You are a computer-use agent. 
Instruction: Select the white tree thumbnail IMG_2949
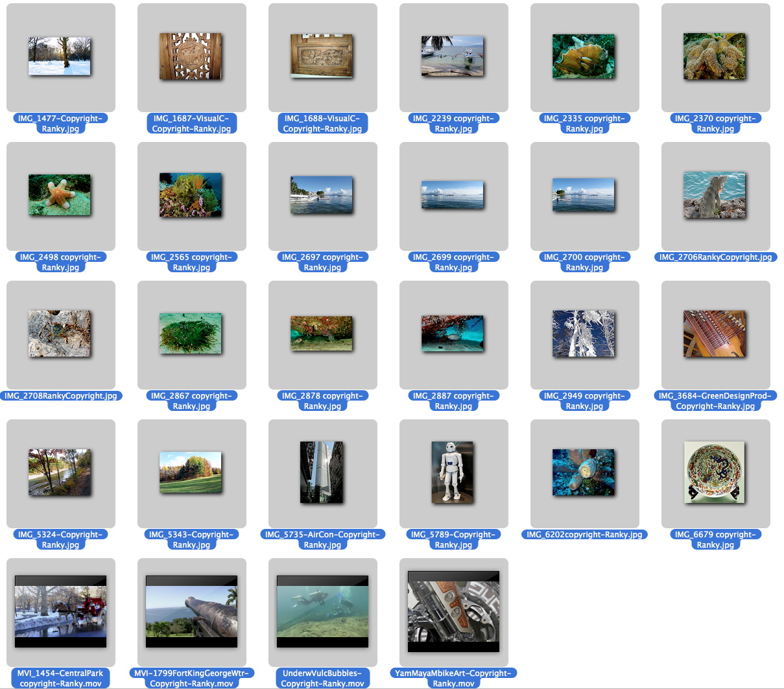[584, 334]
